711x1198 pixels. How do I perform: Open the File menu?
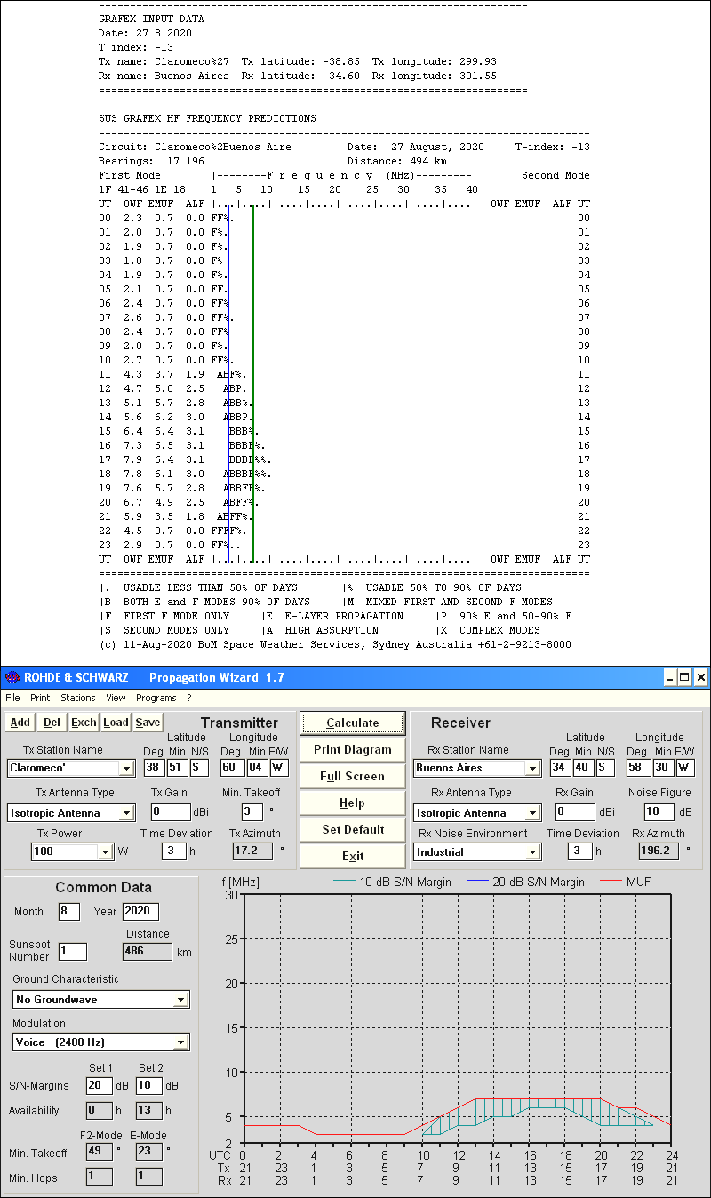click(12, 699)
